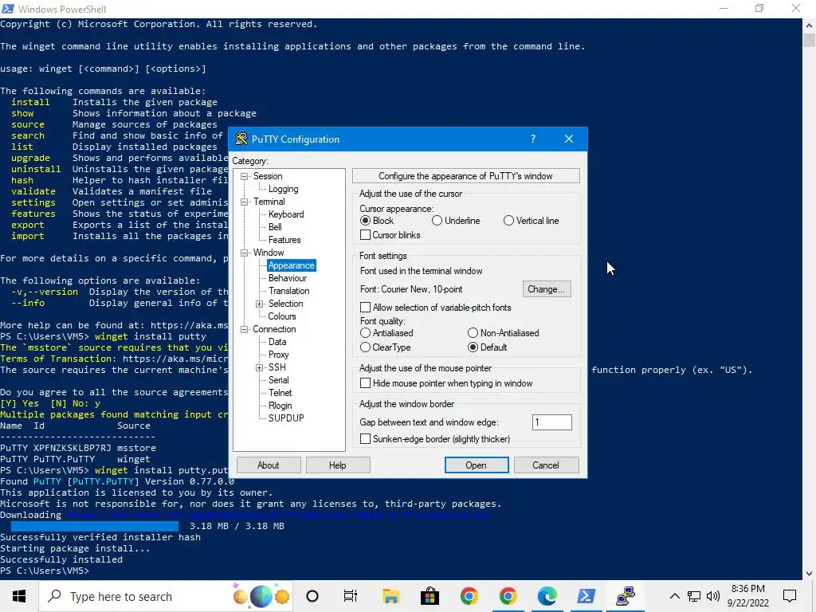Click PowerShell scrollbar up arrow
This screenshot has height=612, width=816.
coord(809,25)
